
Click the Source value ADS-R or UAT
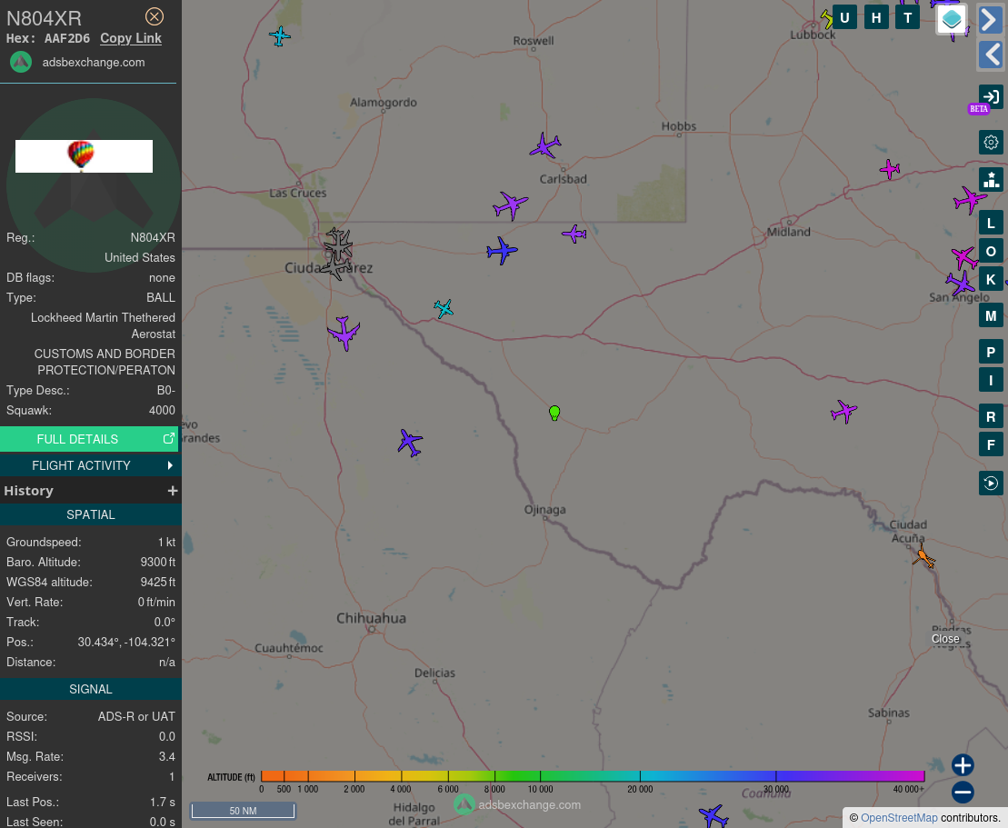pyautogui.click(x=136, y=717)
